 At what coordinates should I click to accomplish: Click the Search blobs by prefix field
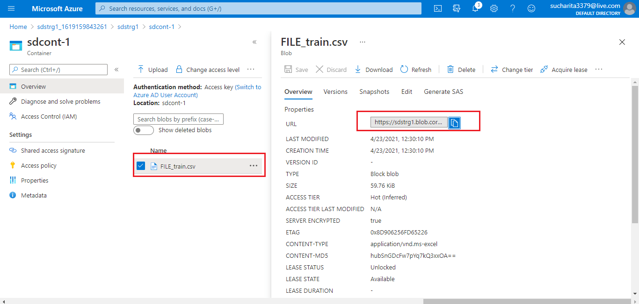(x=178, y=119)
